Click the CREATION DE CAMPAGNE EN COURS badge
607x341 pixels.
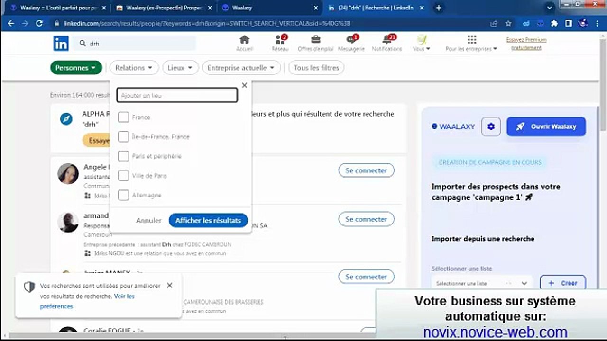pyautogui.click(x=490, y=162)
